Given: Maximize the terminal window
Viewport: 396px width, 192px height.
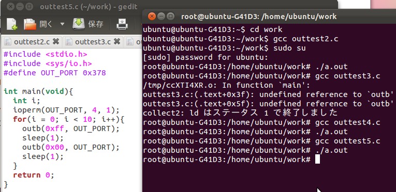Looking at the screenshot, I should click(x=171, y=17).
